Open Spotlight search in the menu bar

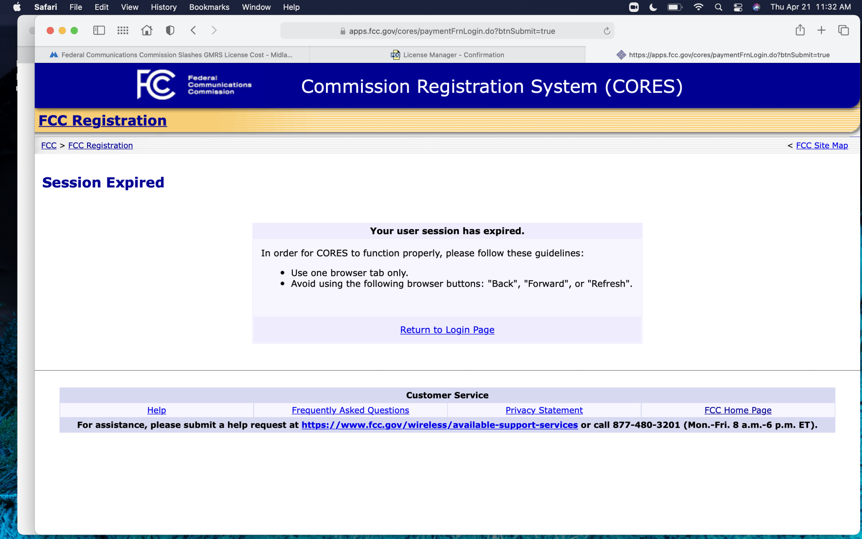point(718,7)
